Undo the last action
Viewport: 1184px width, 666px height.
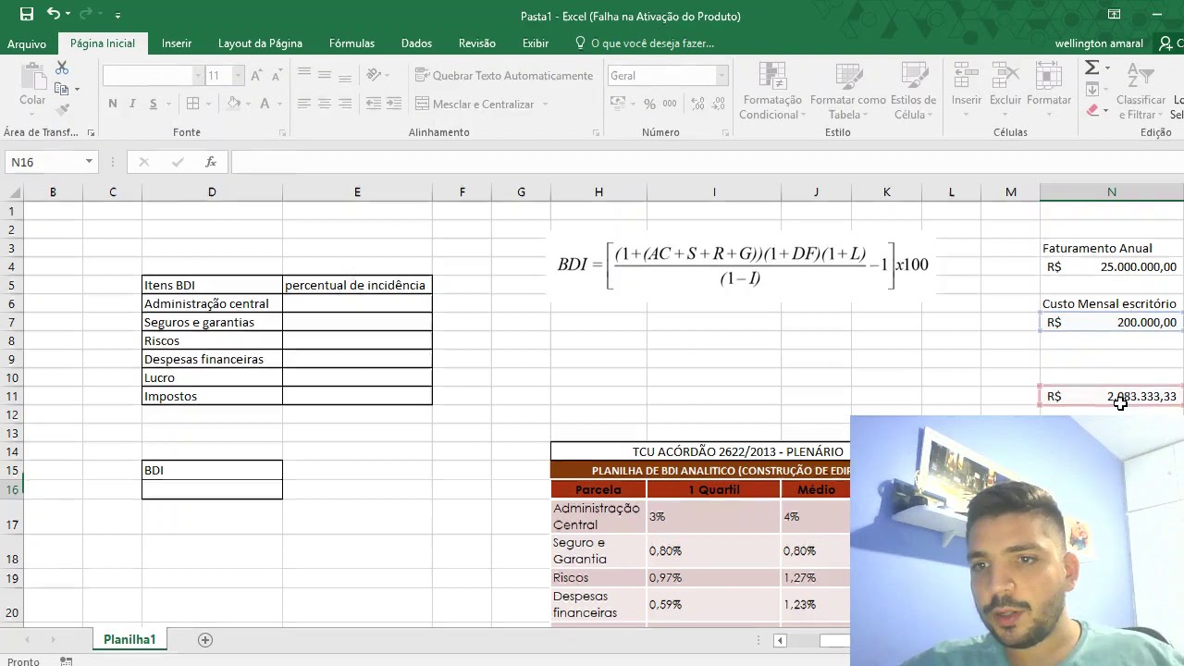point(54,15)
